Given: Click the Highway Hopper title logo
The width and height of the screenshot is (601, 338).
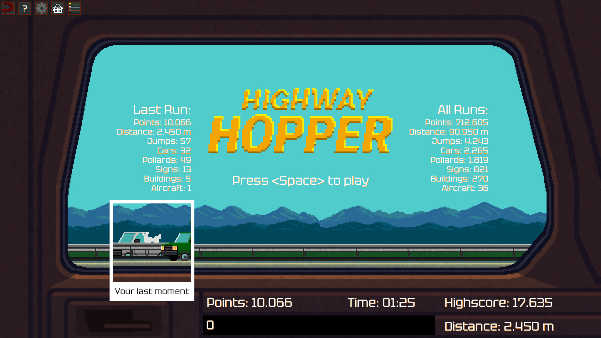Looking at the screenshot, I should tap(300, 121).
